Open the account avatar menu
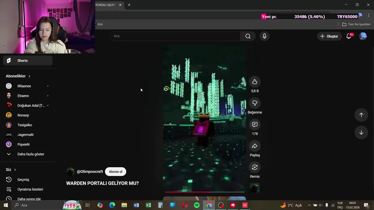 click(363, 36)
